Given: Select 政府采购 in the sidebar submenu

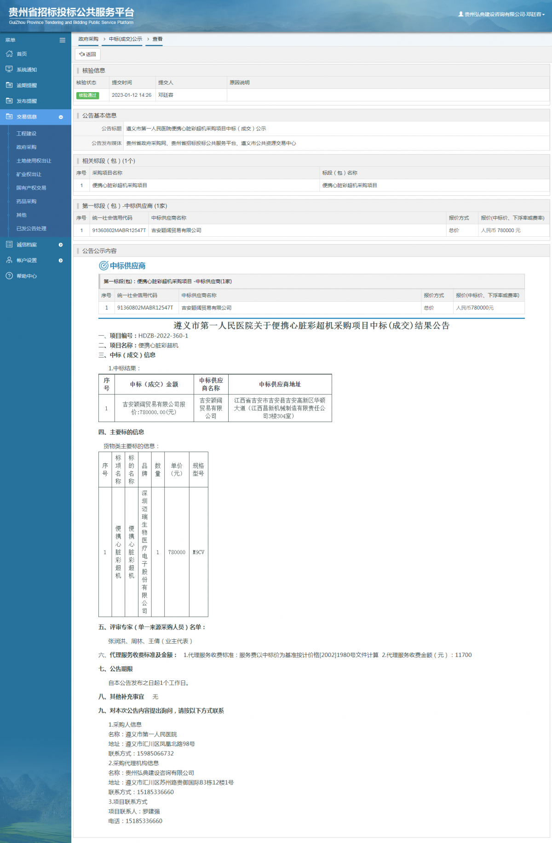Looking at the screenshot, I should [26, 147].
